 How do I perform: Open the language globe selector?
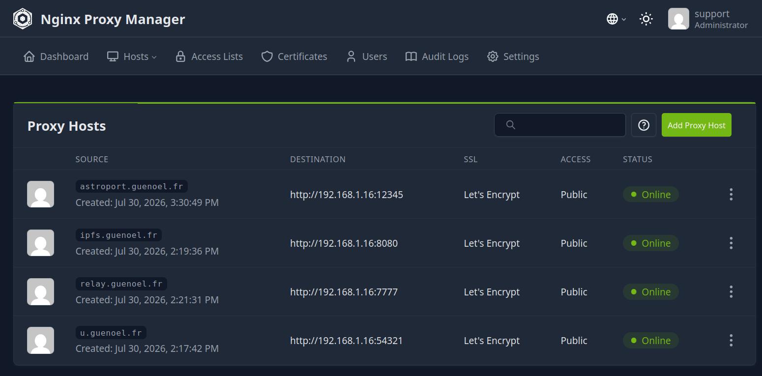(616, 19)
